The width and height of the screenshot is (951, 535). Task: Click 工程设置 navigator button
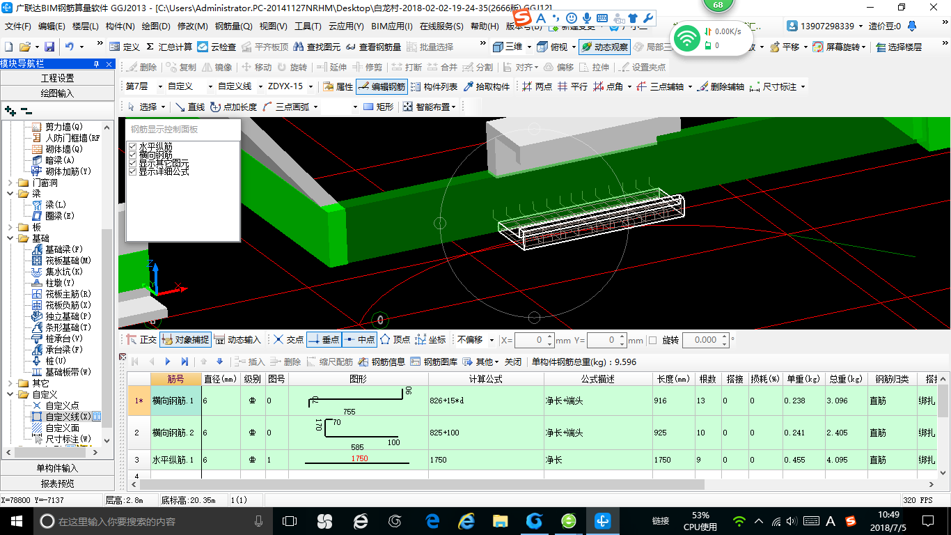pos(57,78)
